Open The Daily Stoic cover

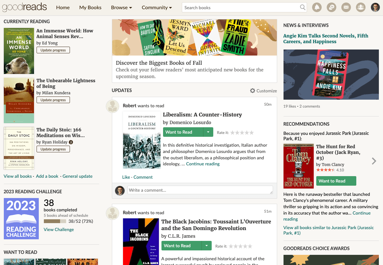[x=19, y=148]
